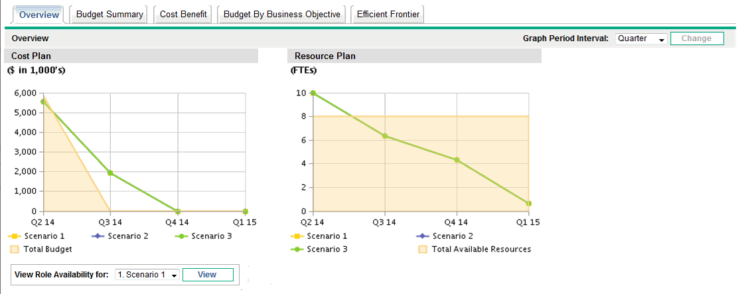Screen dimensions: 738x294
Task: Click Scenario 1 legend icon in Resource Plan
Action: (299, 236)
